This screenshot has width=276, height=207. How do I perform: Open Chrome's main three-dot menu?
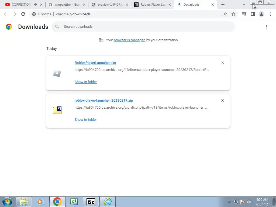270,14
